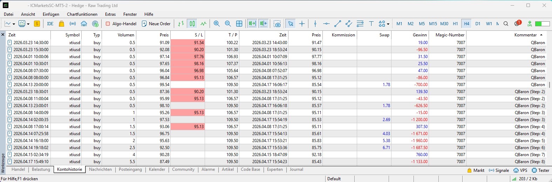Click the radar icon with green plus
The image size is (552, 182).
click(95, 24)
